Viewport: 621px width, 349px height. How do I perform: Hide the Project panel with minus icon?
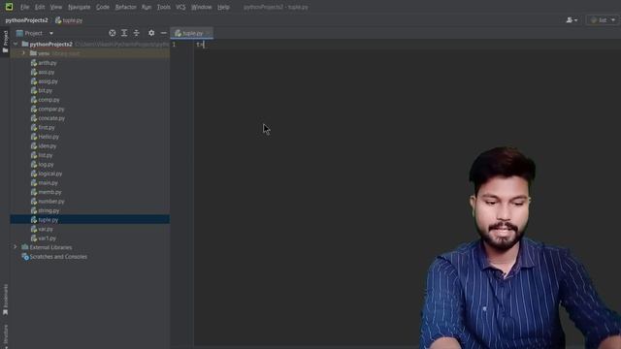pyautogui.click(x=163, y=33)
